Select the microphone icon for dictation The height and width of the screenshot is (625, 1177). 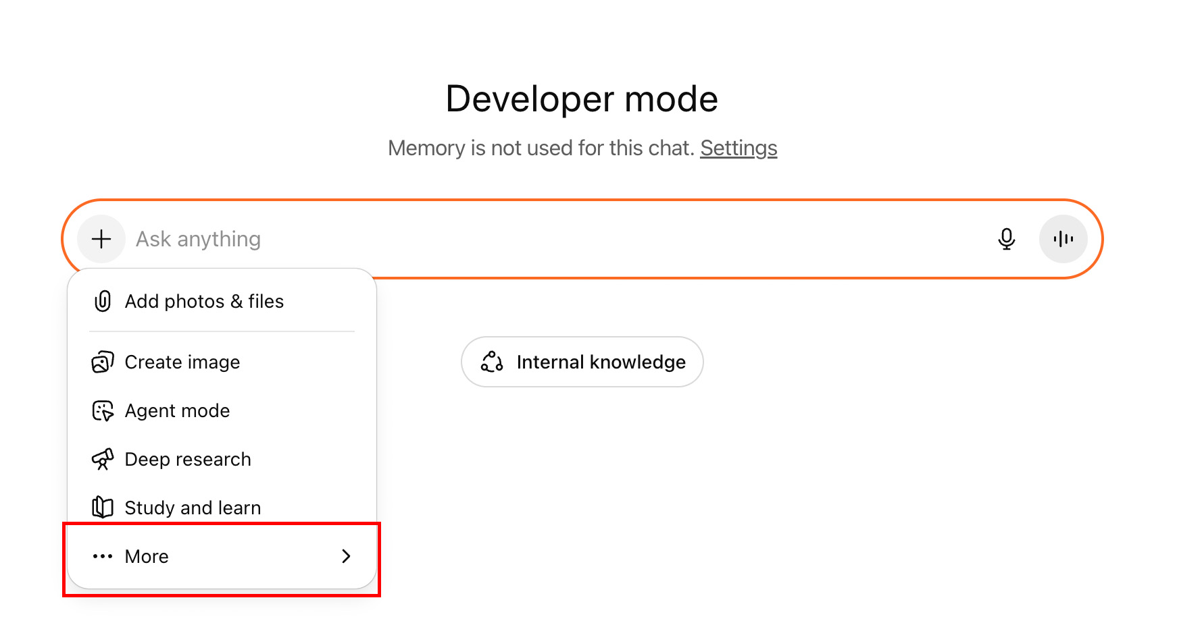pyautogui.click(x=1006, y=238)
